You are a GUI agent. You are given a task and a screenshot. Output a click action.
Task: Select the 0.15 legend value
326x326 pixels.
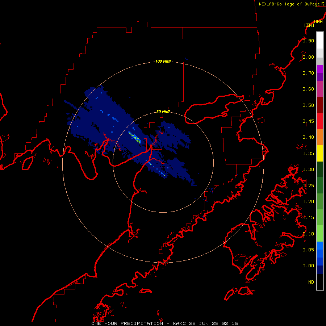point(308,218)
